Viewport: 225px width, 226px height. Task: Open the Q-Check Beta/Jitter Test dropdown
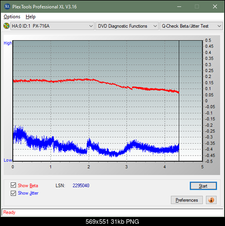pos(191,26)
